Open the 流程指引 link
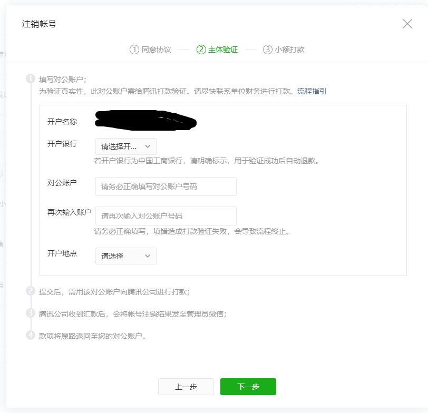Screen dimensions: 428x413 point(312,91)
